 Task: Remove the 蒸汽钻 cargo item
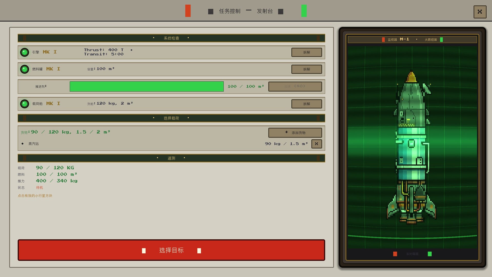[x=316, y=144]
